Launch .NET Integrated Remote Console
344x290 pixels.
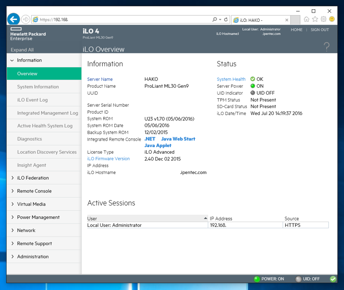click(x=150, y=139)
